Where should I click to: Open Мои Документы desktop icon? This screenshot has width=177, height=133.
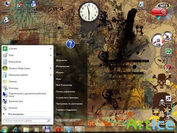click(6, 23)
